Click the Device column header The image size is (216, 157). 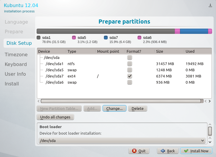point(52,51)
